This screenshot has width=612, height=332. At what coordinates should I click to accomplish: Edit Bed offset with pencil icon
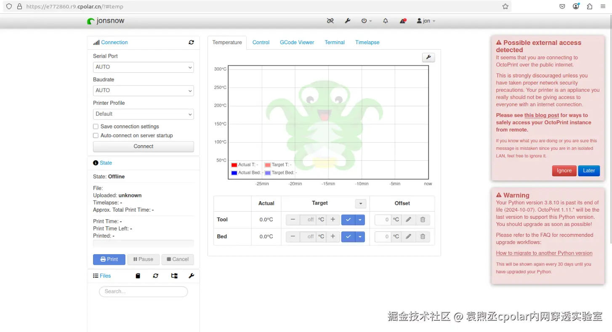click(408, 236)
